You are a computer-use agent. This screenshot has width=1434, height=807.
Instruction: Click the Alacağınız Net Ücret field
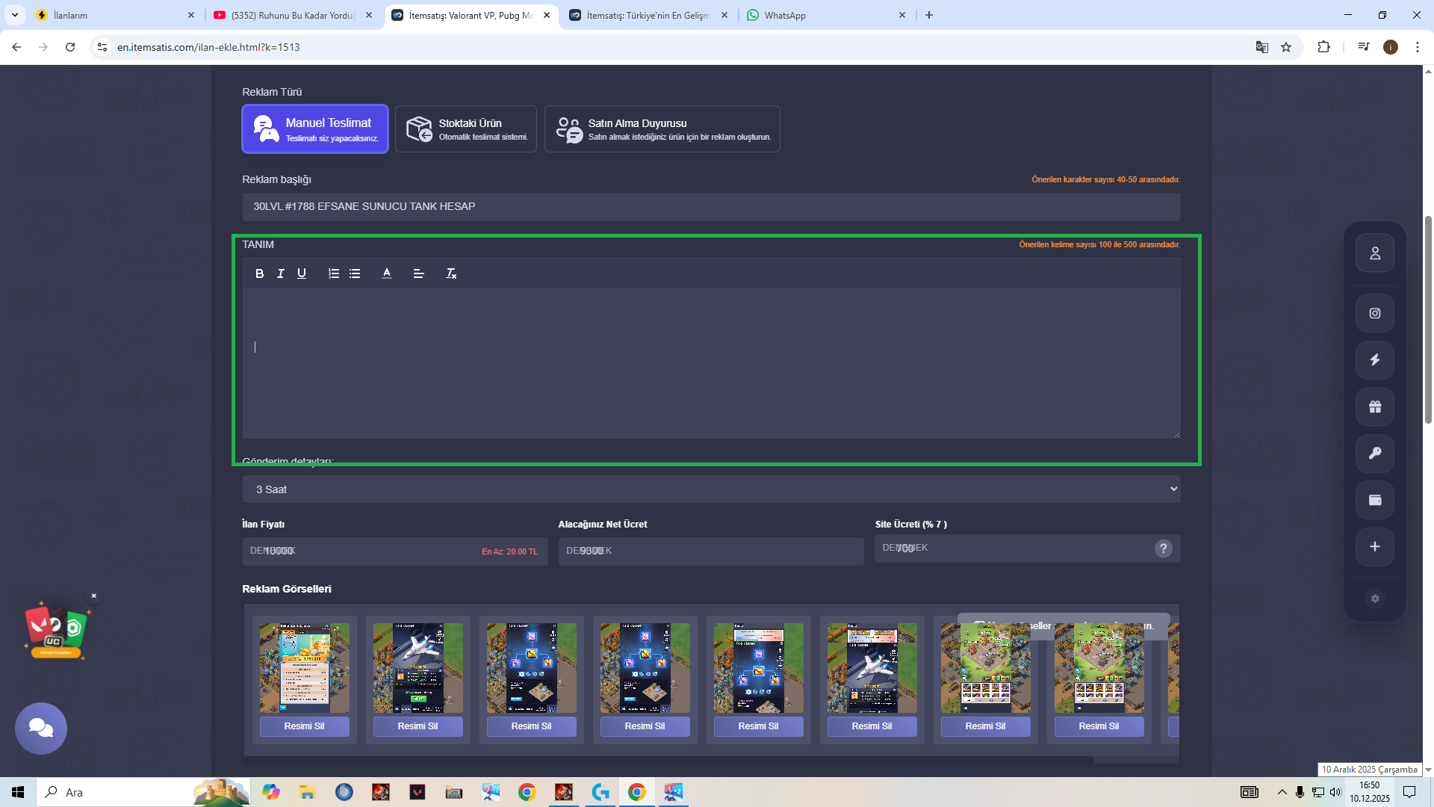[x=711, y=551]
